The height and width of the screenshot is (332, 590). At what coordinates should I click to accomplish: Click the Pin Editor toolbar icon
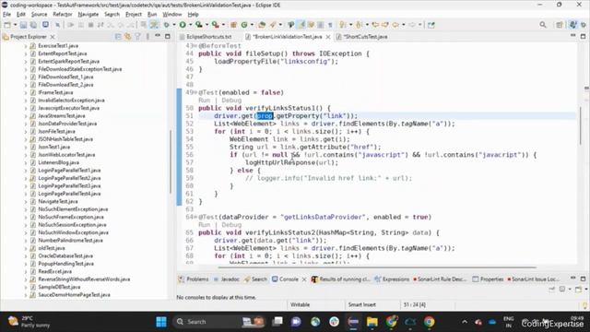431,25
